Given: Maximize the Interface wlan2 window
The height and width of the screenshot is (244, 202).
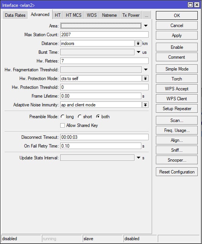Looking at the screenshot, I should click(190, 5).
